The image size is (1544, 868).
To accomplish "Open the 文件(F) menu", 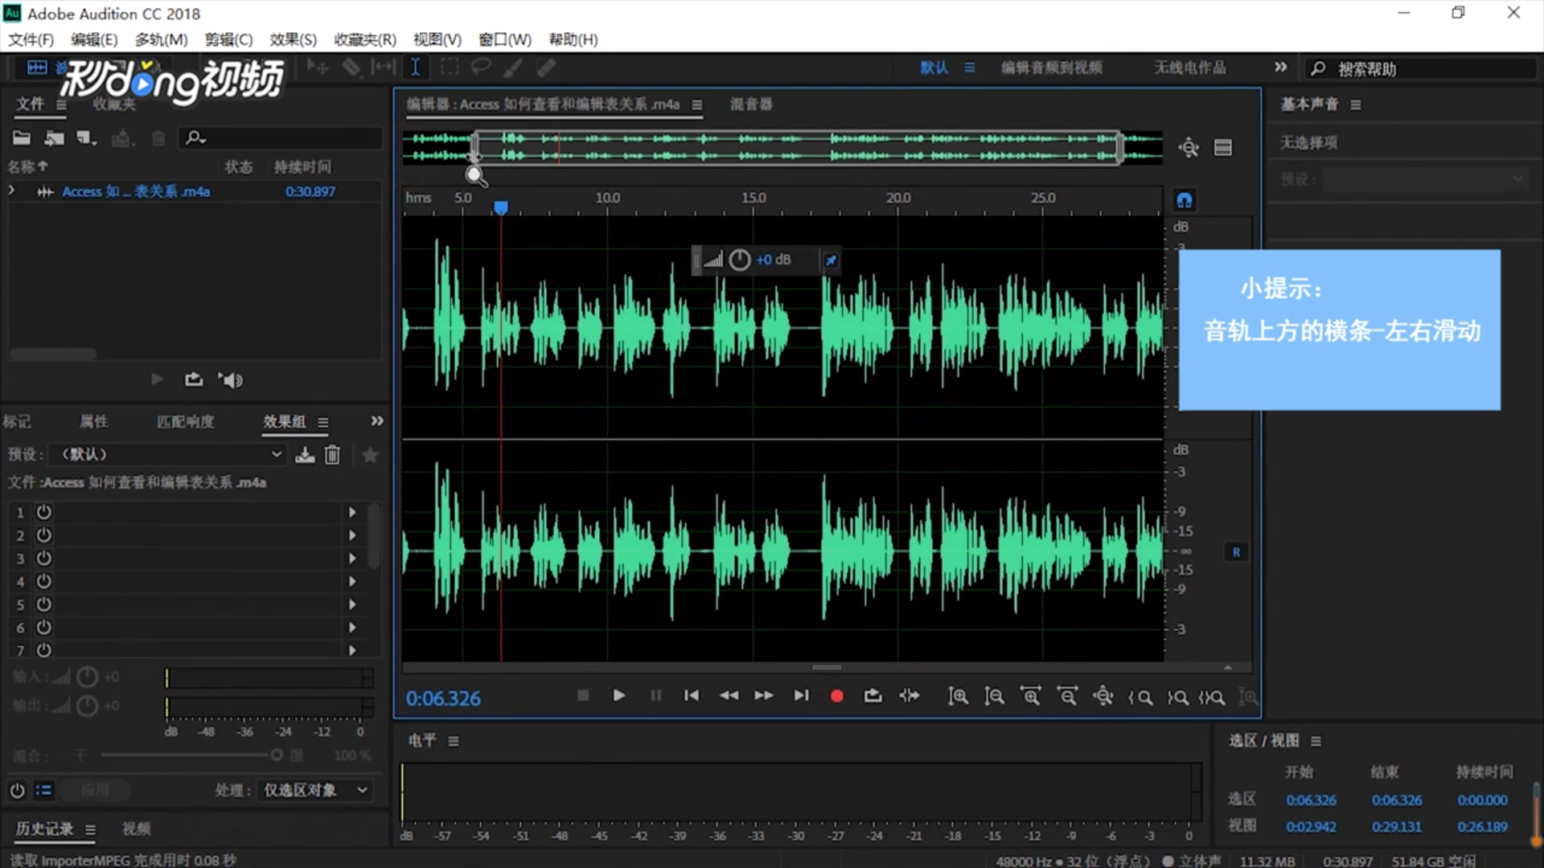I will pos(31,39).
